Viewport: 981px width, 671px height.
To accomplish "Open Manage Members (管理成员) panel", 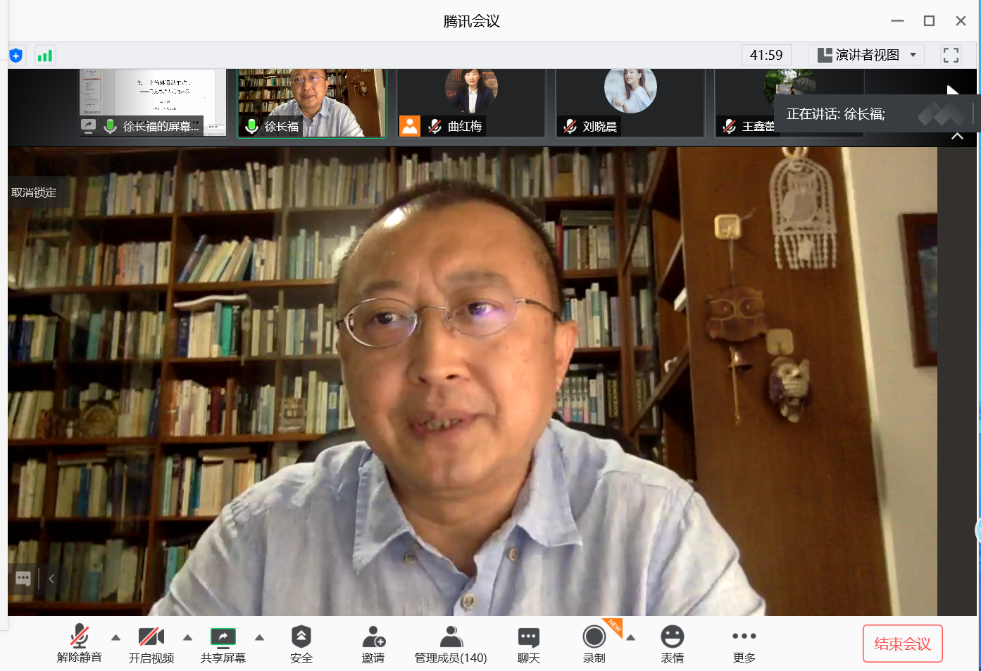I will pos(451,644).
